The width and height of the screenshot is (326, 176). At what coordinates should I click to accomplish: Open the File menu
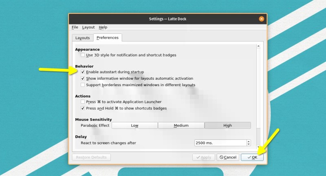click(x=75, y=27)
